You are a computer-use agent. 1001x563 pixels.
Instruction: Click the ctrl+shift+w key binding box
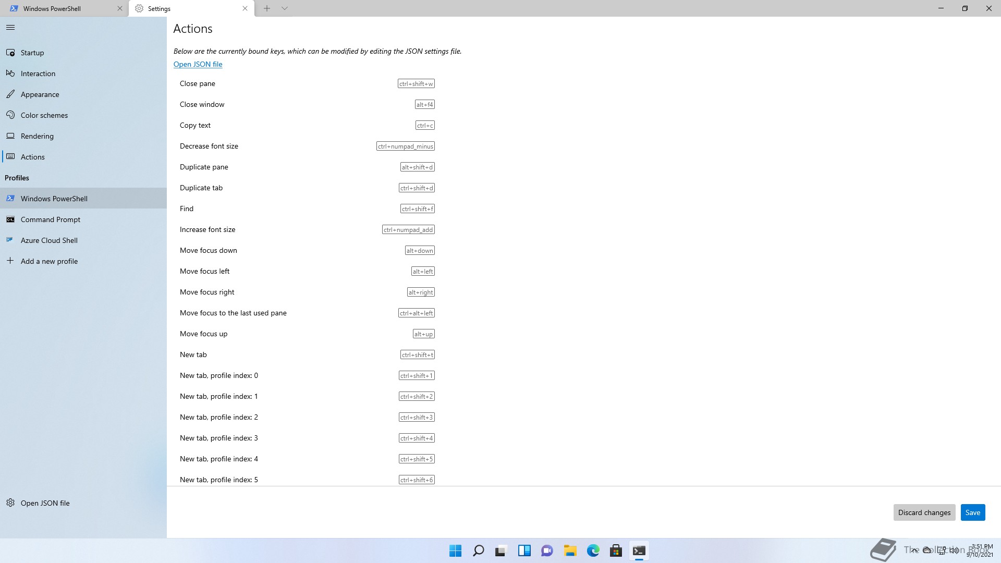coord(416,84)
